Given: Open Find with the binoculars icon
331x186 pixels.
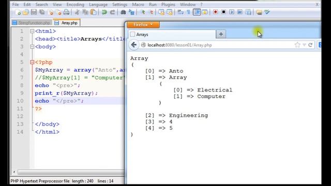Looking at the screenshot, I should (x=123, y=12).
